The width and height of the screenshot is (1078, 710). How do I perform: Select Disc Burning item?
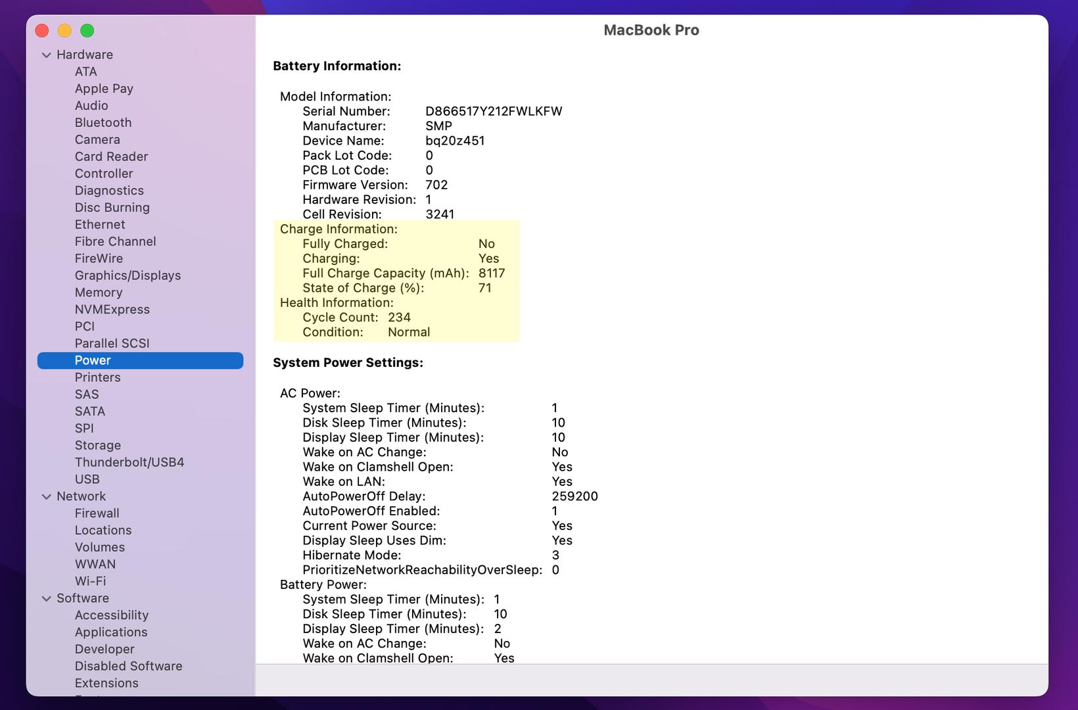pos(112,208)
